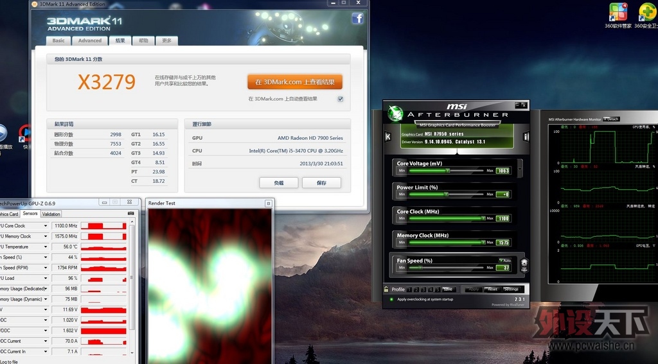
Task: Click the Reset button in Afterburner
Action: point(492,290)
